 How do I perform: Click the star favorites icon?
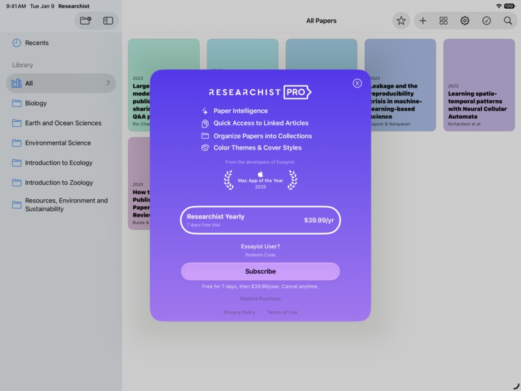pyautogui.click(x=401, y=20)
